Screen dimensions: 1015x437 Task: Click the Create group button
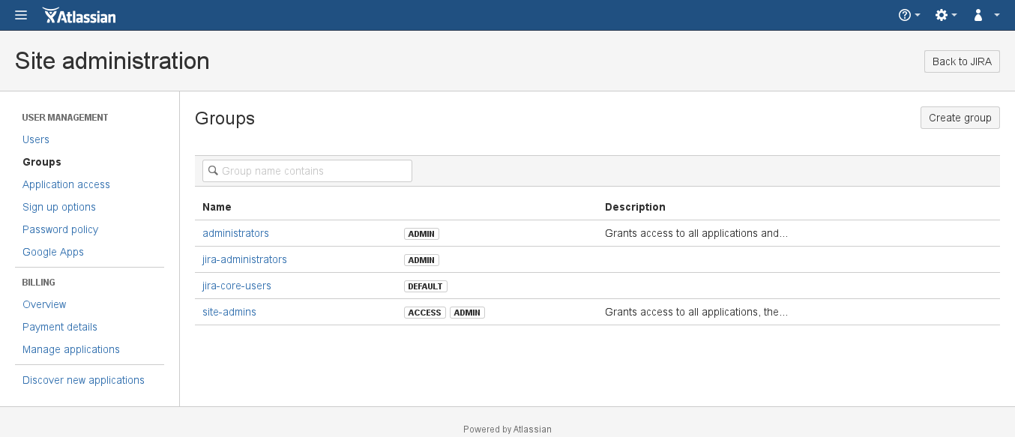tap(960, 118)
